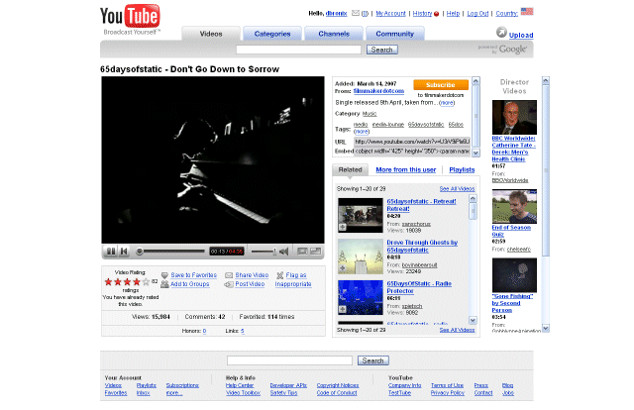Rate the video five stars
634x410 pixels.
tap(146, 282)
